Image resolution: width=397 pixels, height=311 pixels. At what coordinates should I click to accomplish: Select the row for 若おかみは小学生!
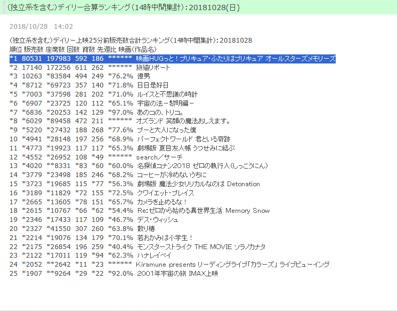101,238
